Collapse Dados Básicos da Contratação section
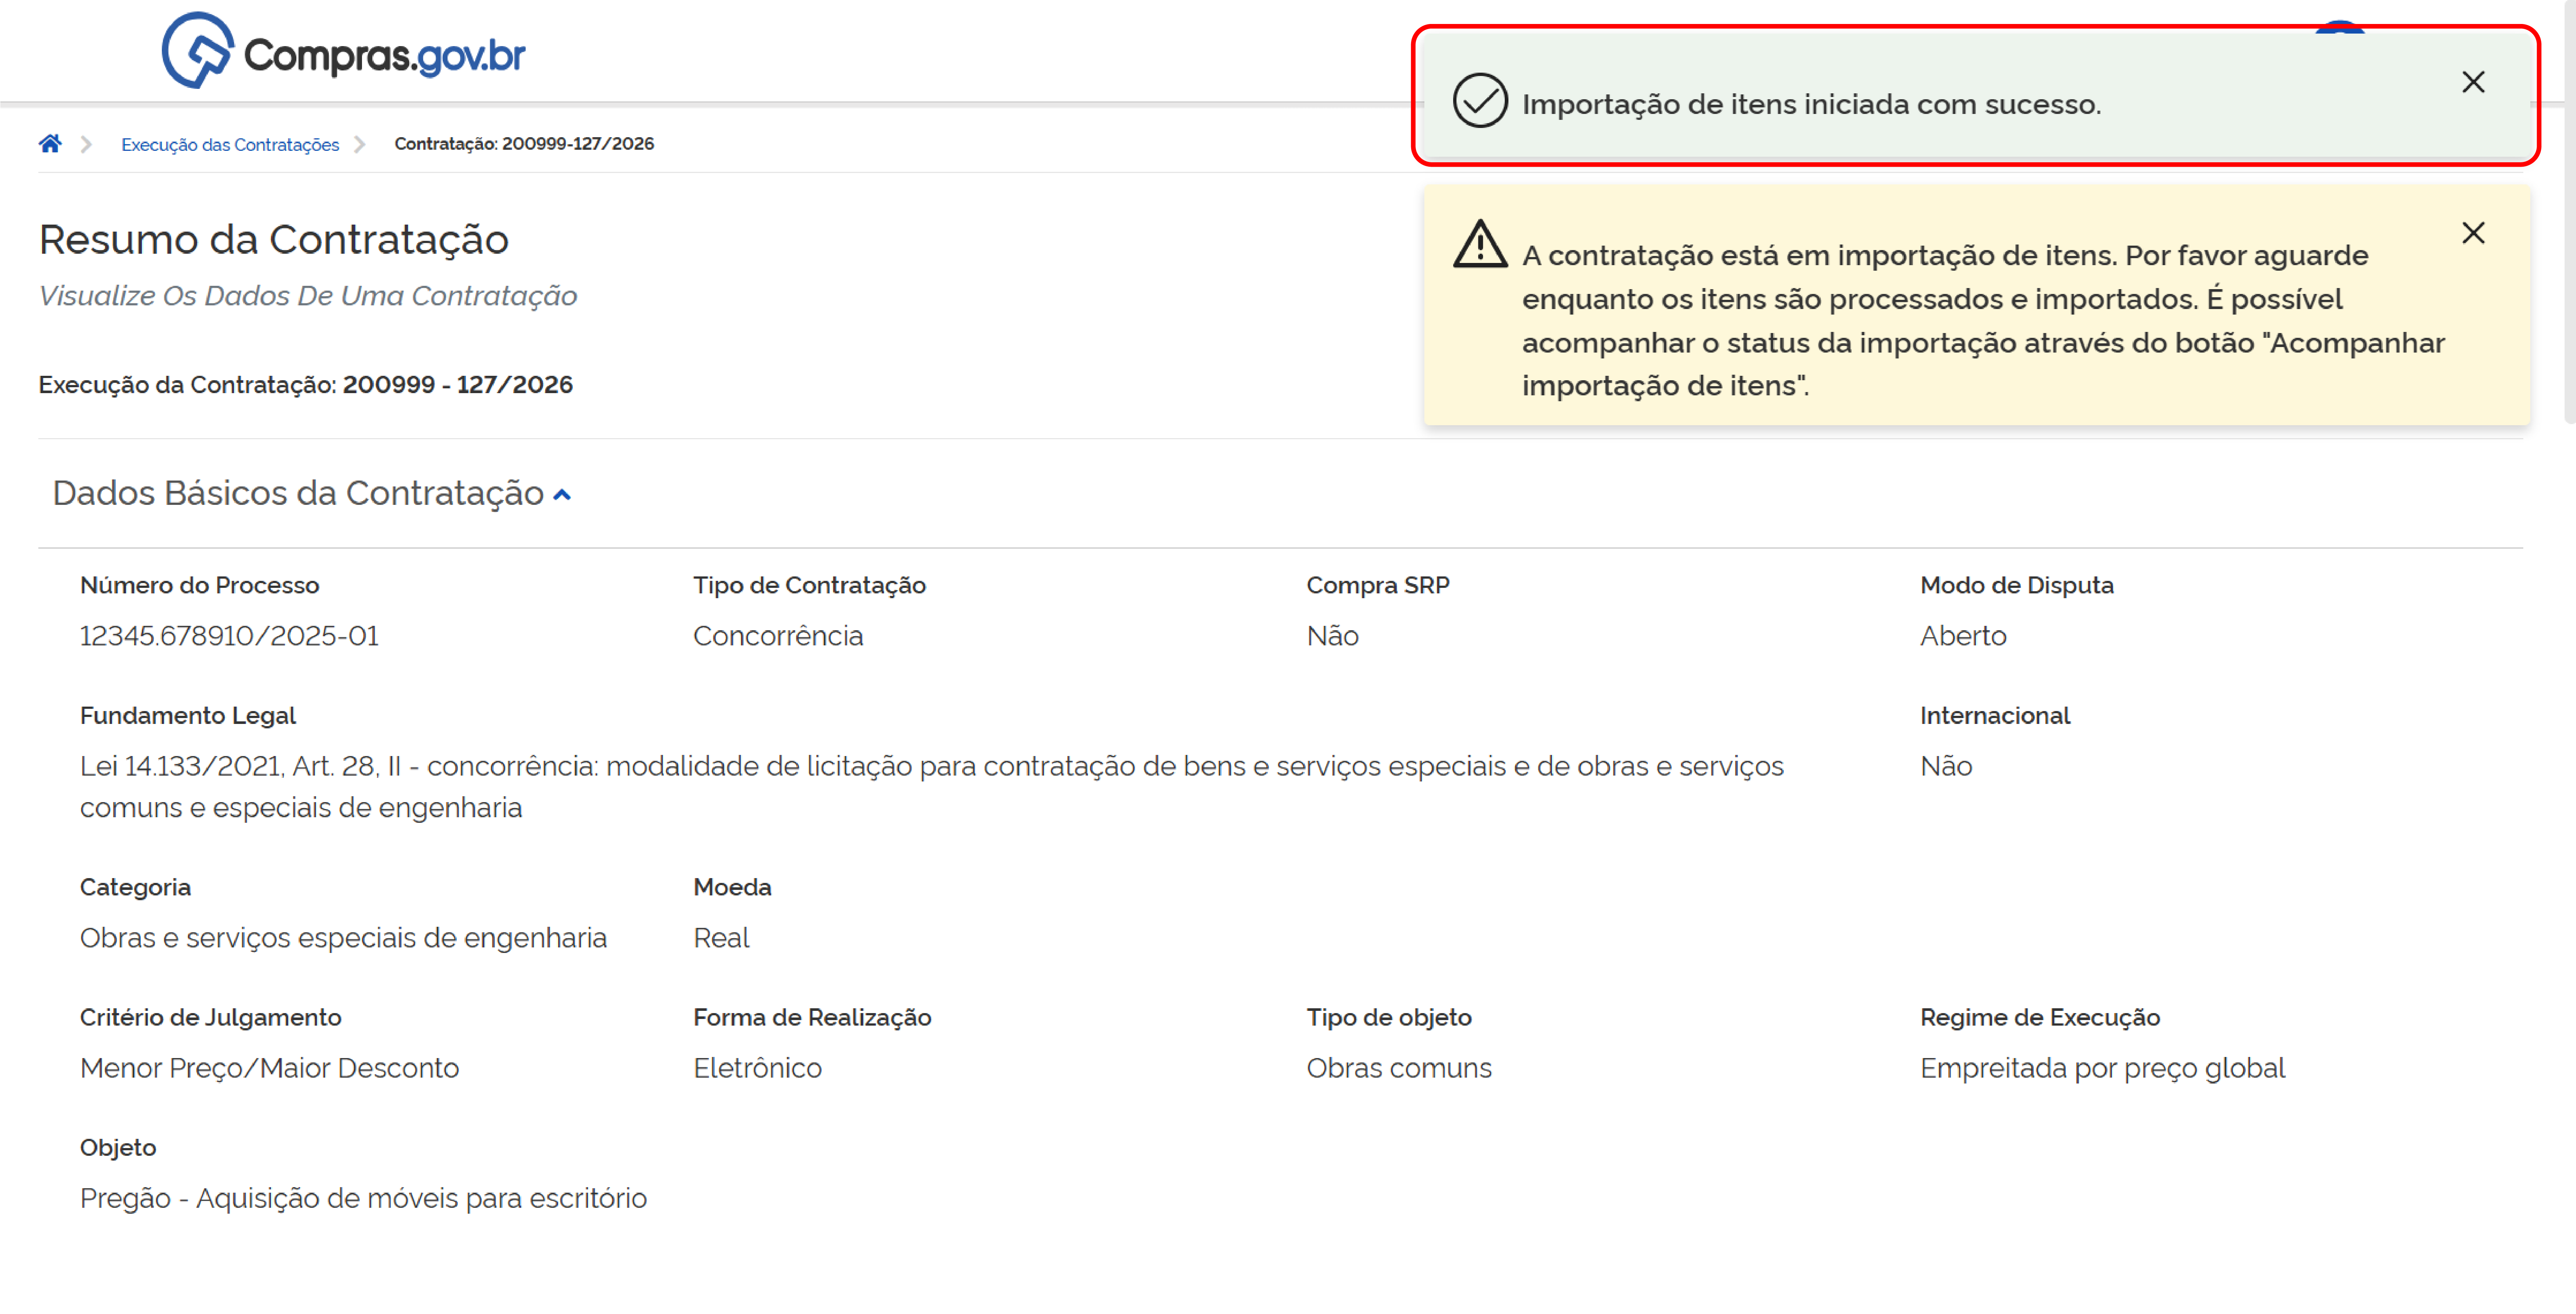The height and width of the screenshot is (1314, 2576). [x=563, y=495]
